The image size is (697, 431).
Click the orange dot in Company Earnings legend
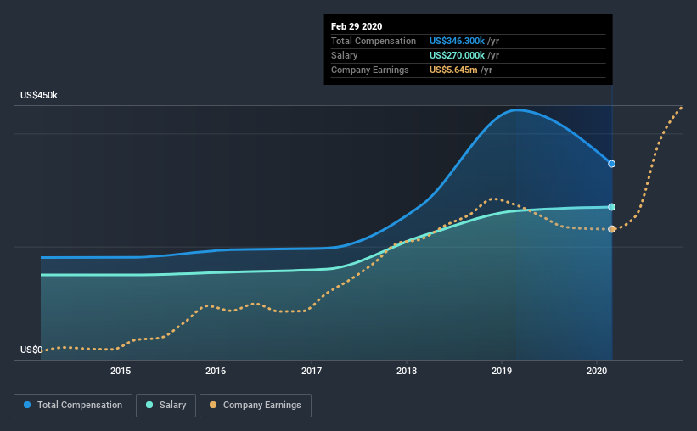213,405
